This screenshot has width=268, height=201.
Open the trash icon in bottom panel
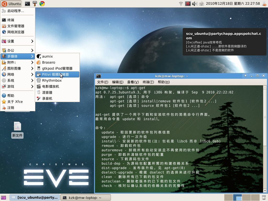pos(264,198)
